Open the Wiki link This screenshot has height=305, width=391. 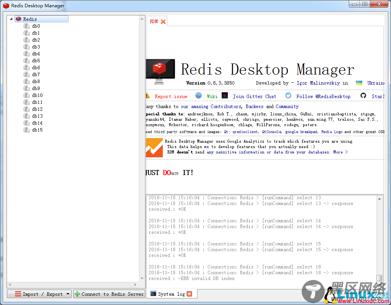tap(212, 97)
